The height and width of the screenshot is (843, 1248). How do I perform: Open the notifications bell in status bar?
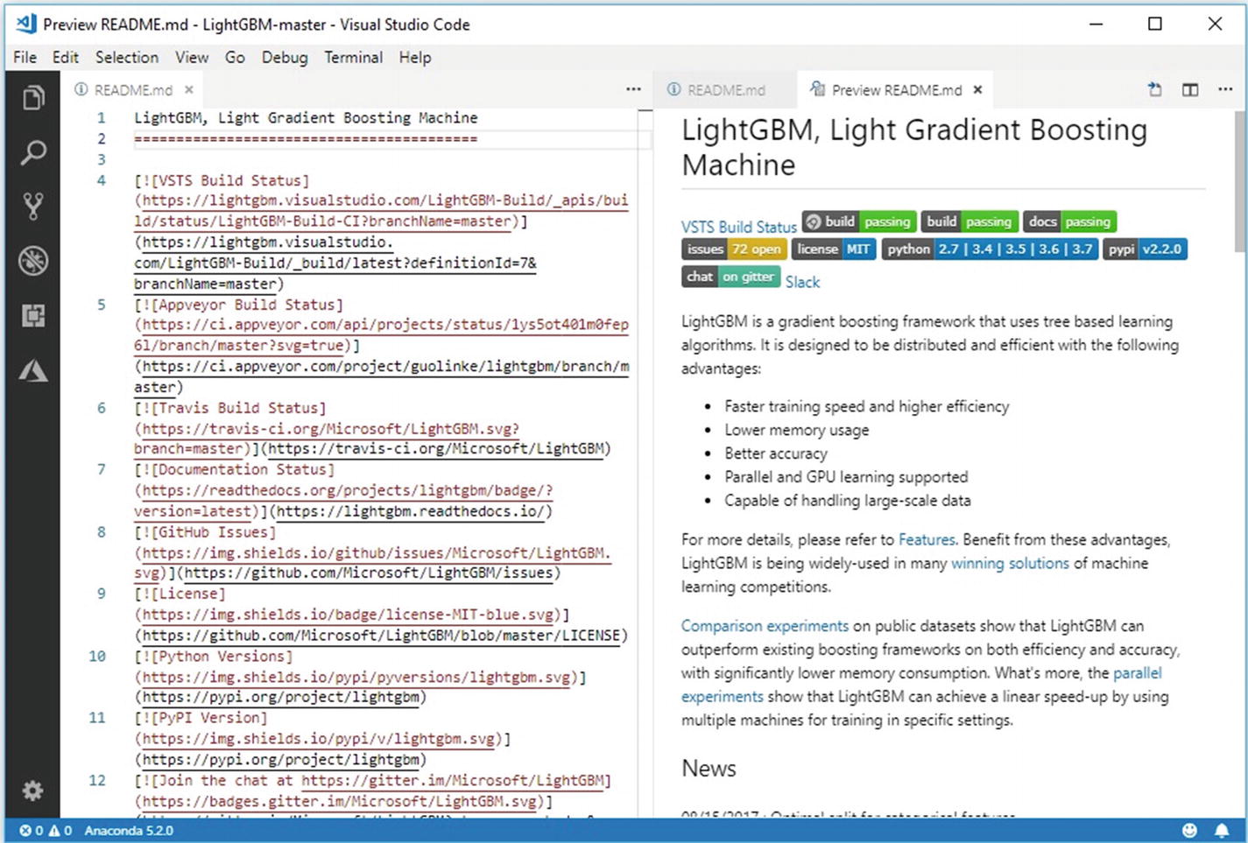click(1222, 830)
